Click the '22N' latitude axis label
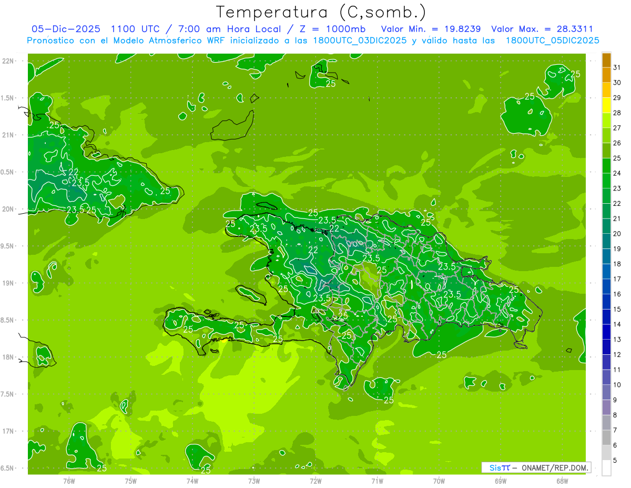 (8, 61)
